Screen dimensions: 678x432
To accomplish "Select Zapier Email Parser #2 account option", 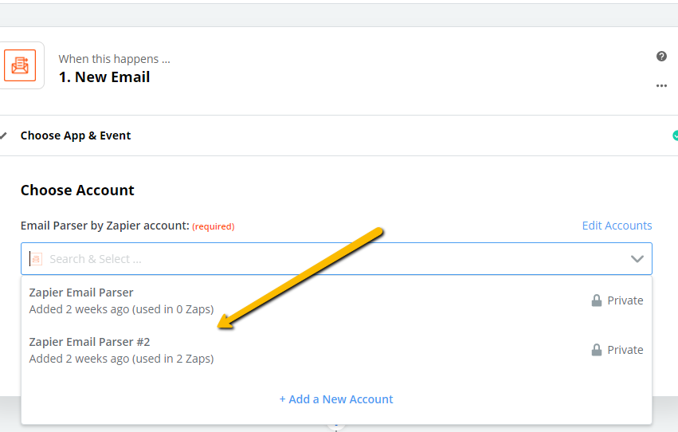I will point(336,350).
